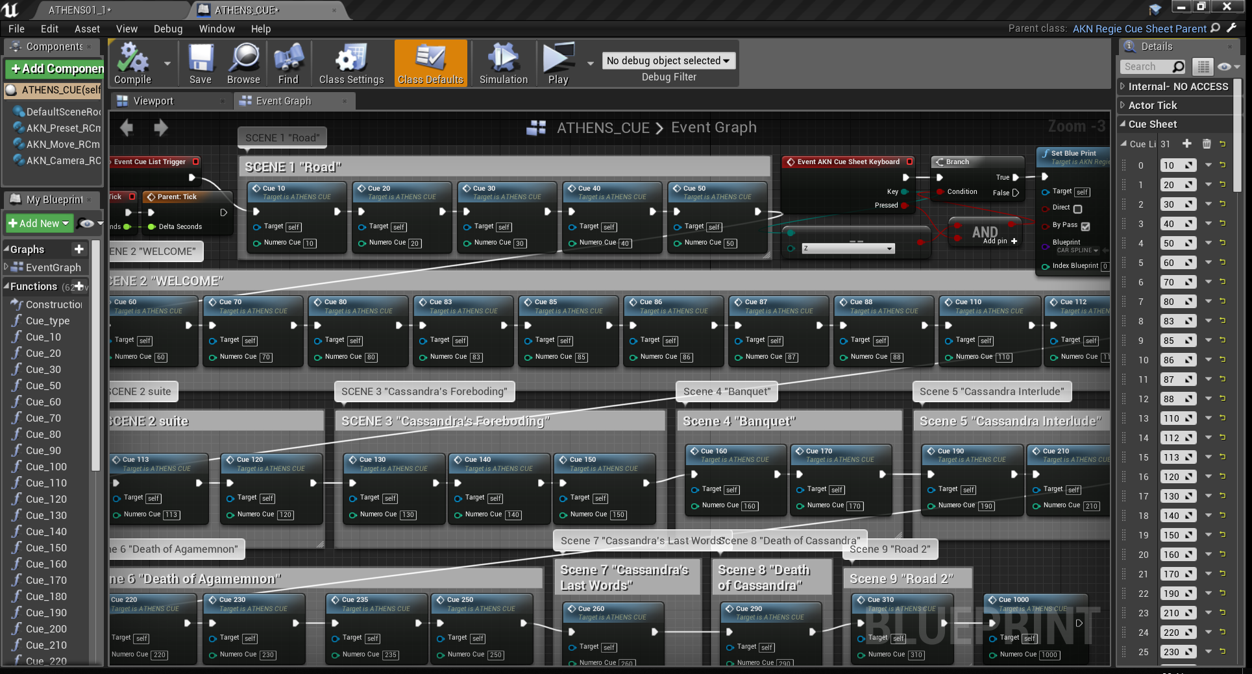This screenshot has width=1252, height=674.
Task: Switch to the ATHENS01_1 document tab
Action: tap(80, 10)
